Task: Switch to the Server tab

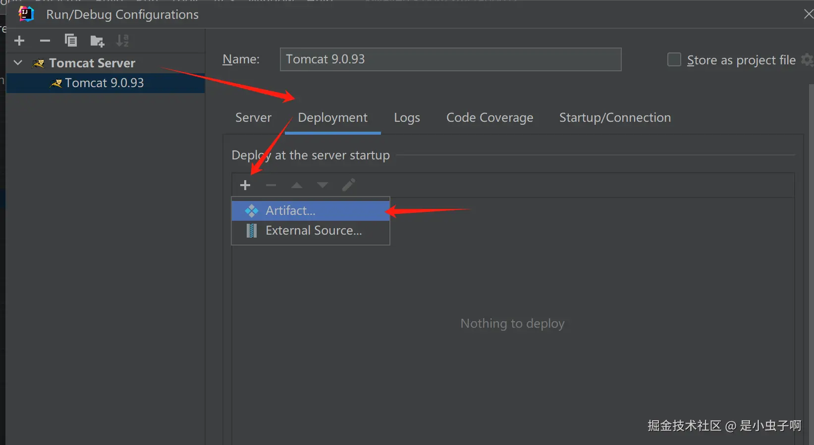Action: 253,118
